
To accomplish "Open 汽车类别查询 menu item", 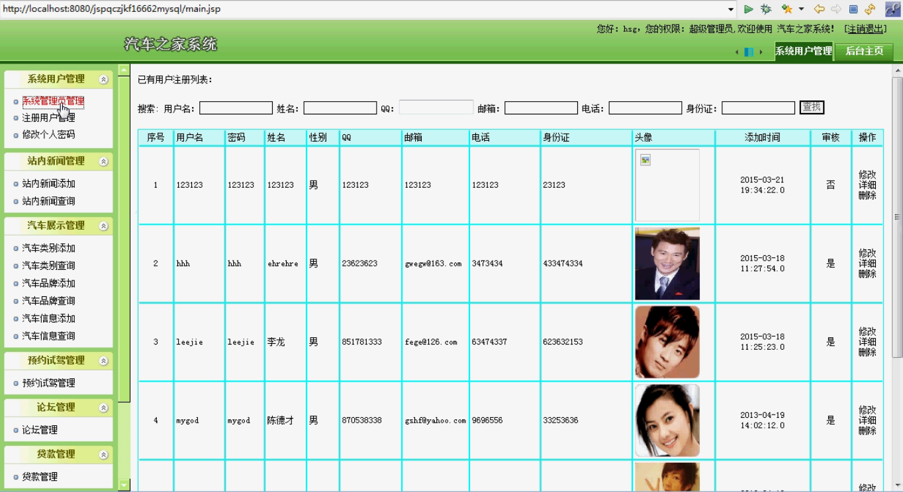I will [x=48, y=266].
